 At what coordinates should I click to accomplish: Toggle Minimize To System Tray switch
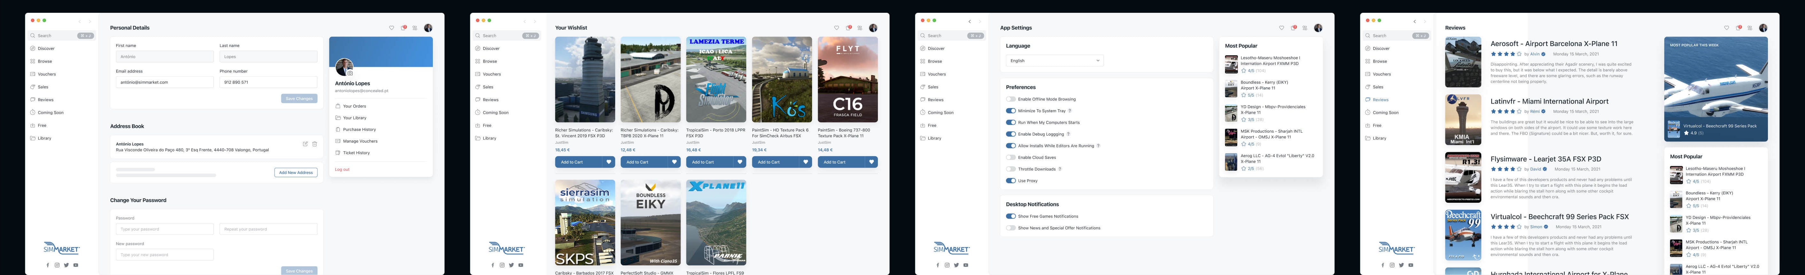[x=1011, y=111]
